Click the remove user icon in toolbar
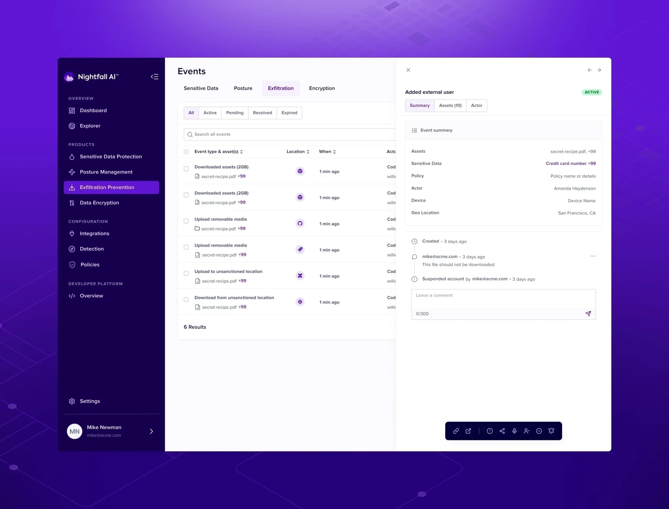Viewport: 669px width, 509px height. (527, 431)
